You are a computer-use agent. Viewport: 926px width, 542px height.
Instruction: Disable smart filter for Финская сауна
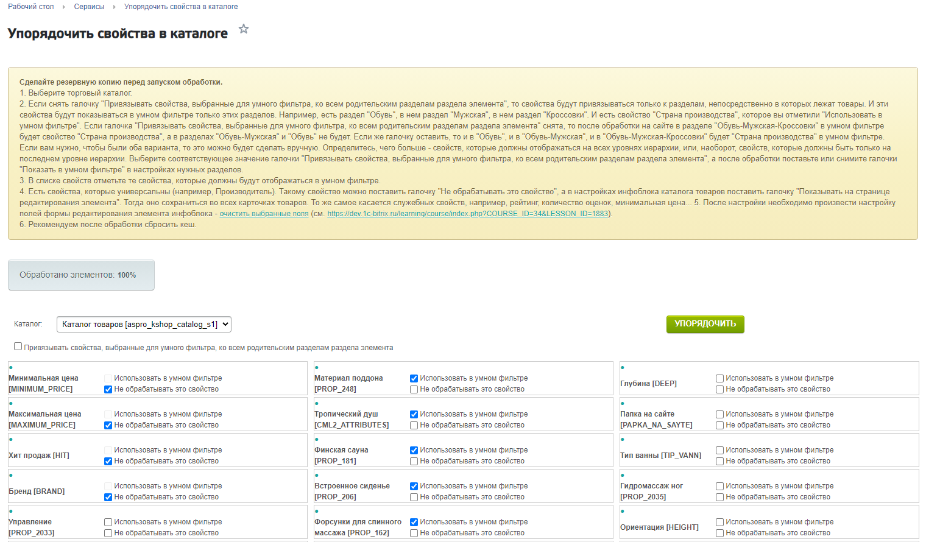414,450
